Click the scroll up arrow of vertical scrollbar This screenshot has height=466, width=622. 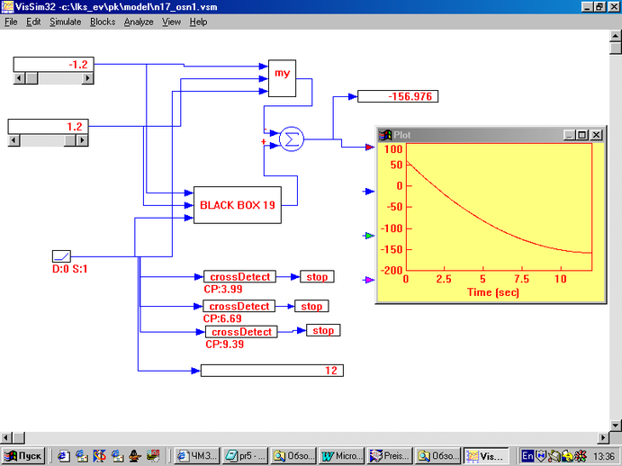click(x=615, y=35)
